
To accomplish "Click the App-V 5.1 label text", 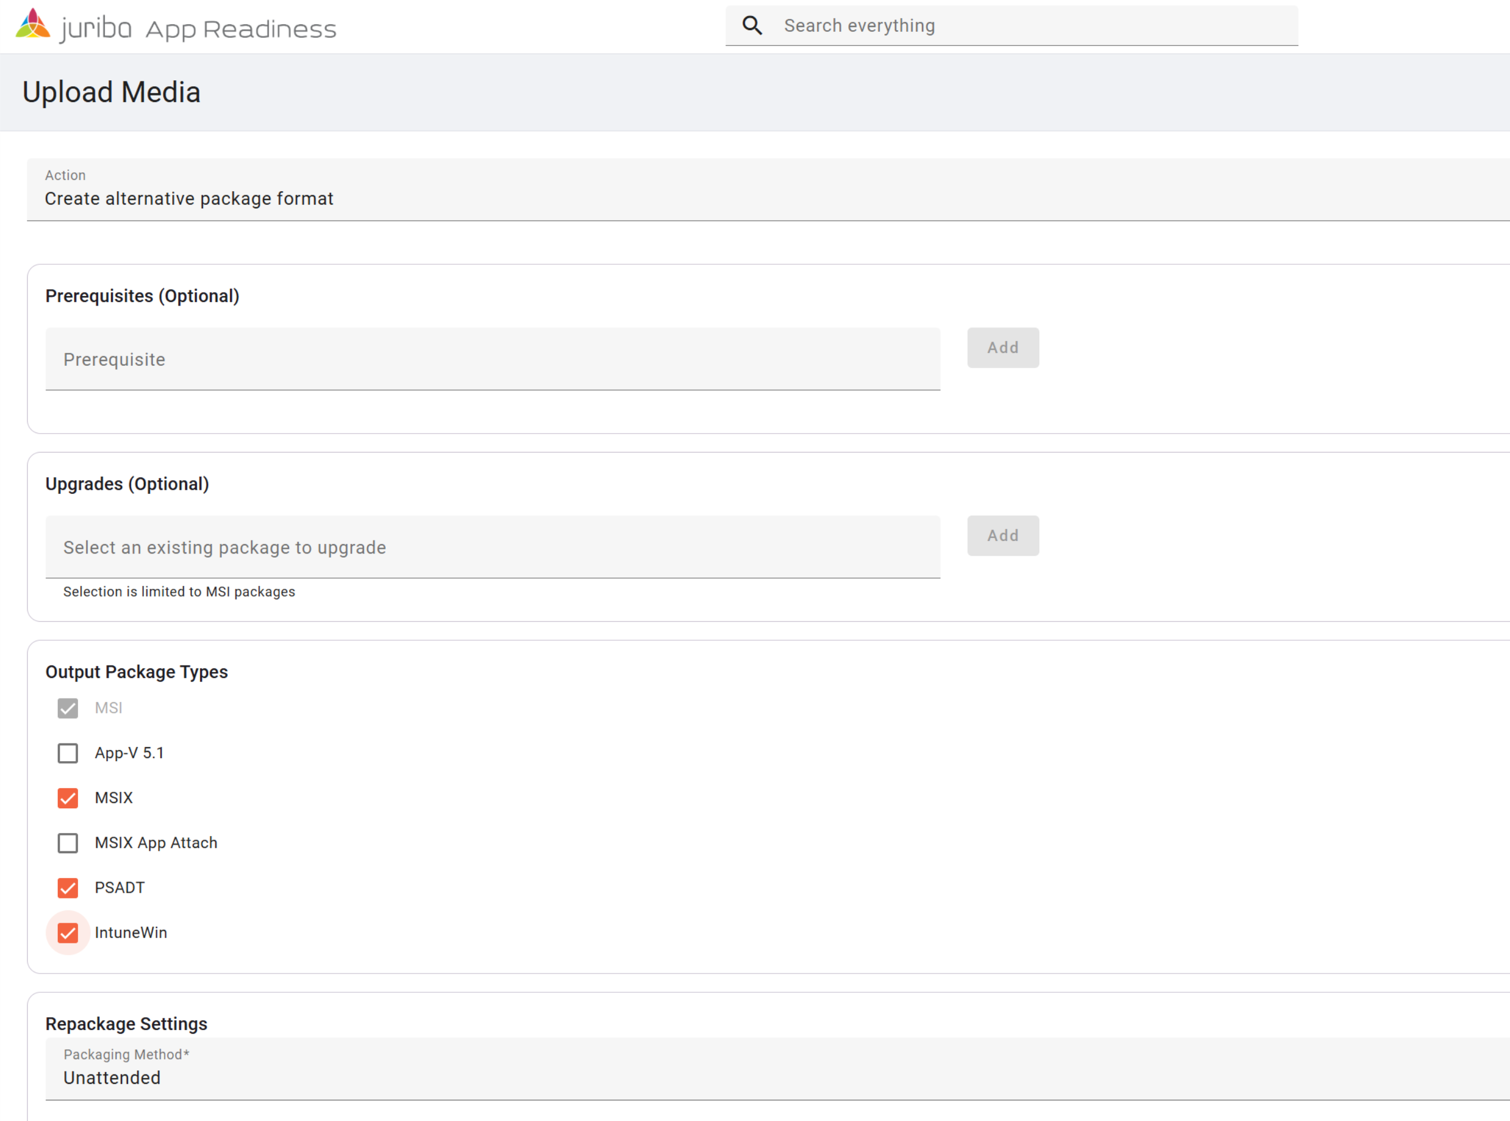I will pyautogui.click(x=129, y=753).
